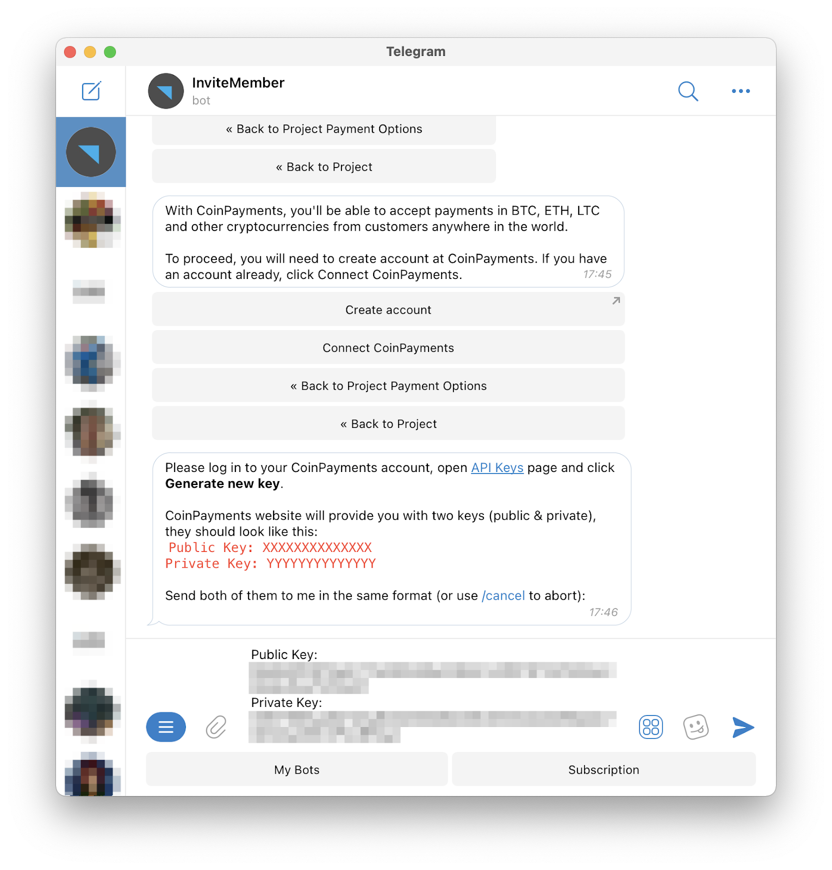Click the InviteMember chat title
This screenshot has width=832, height=870.
(238, 83)
